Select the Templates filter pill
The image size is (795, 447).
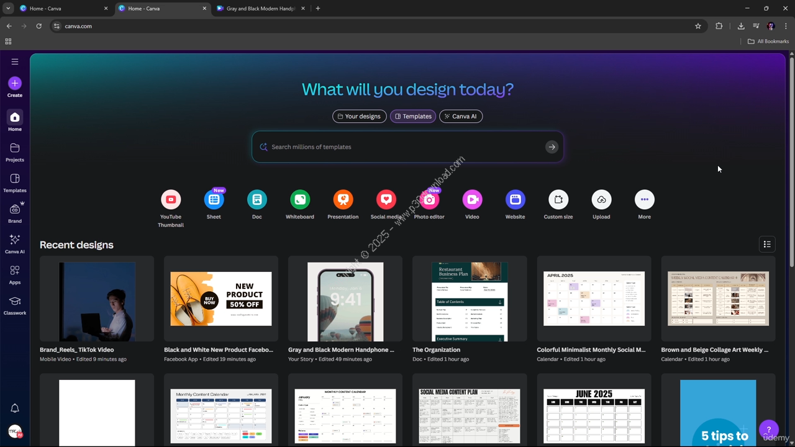(x=413, y=116)
